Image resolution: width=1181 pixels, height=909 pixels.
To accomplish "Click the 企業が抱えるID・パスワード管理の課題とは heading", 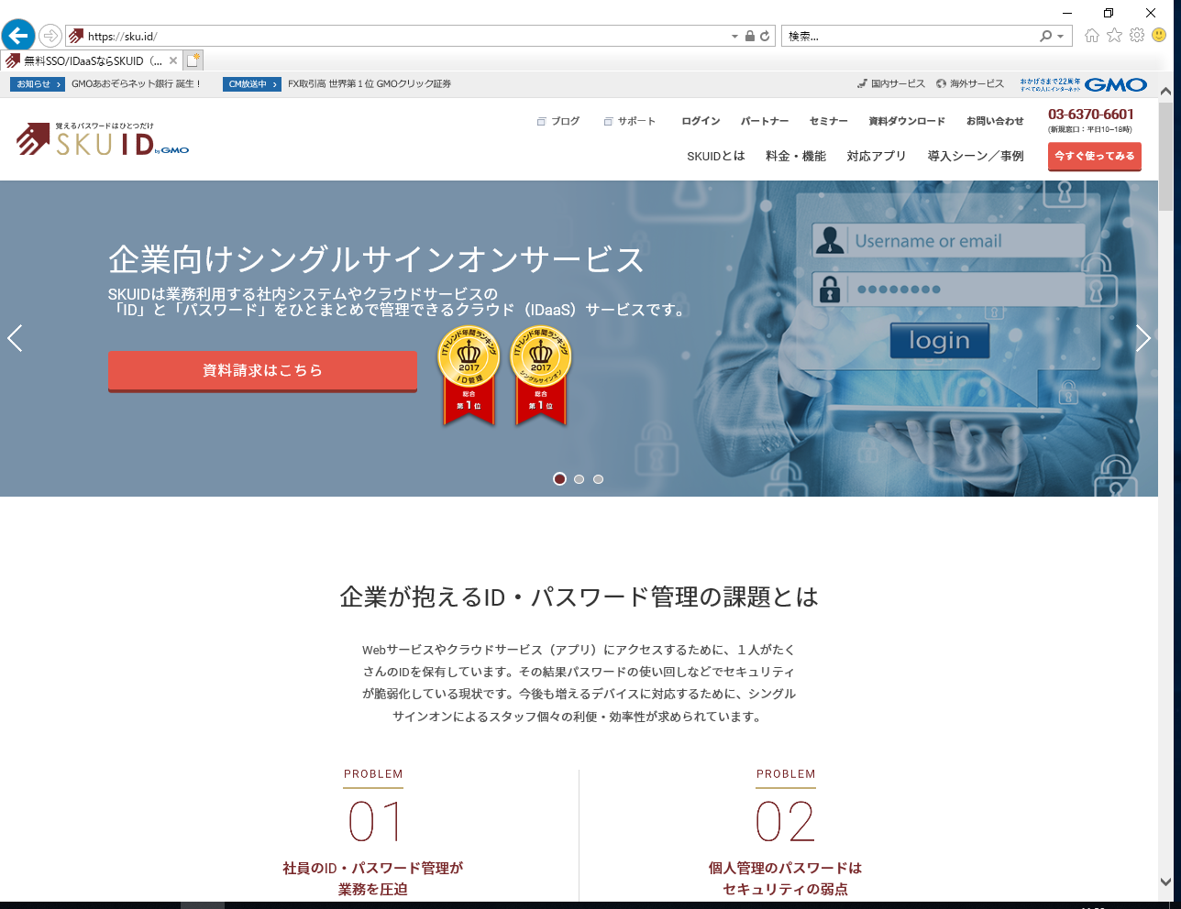I will tap(579, 597).
